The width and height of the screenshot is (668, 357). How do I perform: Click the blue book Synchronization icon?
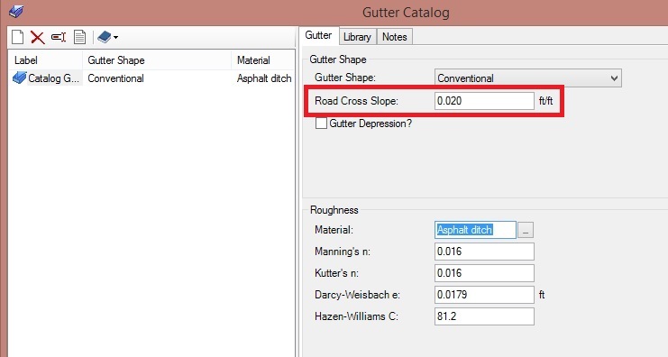(x=104, y=37)
